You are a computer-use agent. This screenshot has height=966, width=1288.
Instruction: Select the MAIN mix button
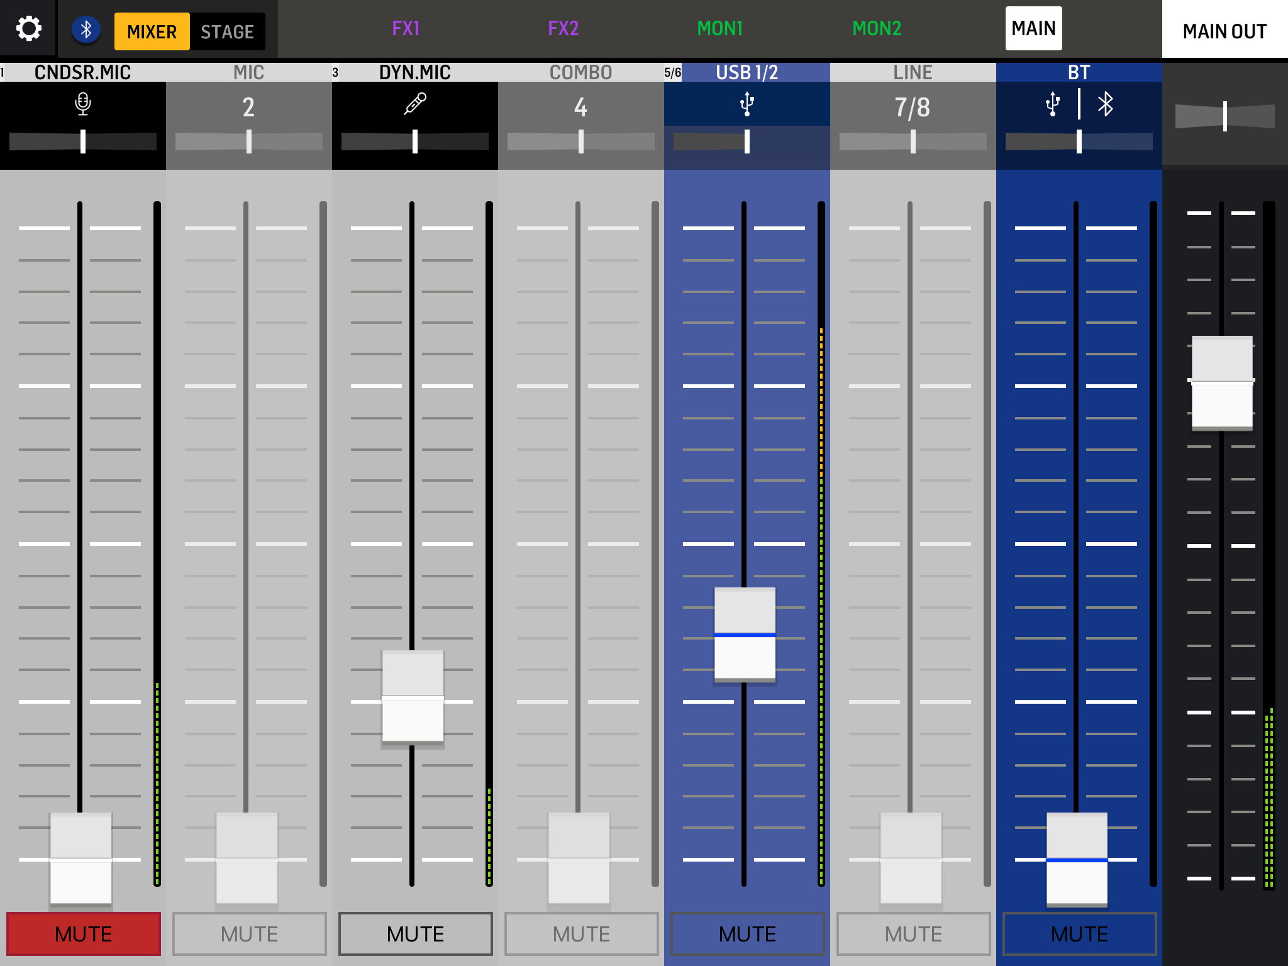click(x=1033, y=29)
